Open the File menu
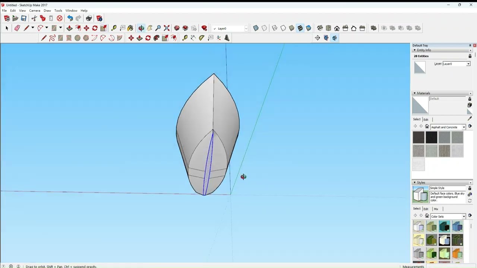 [x=4, y=10]
